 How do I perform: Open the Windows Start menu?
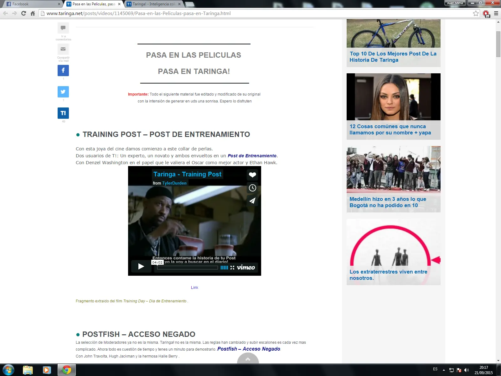tap(8, 370)
